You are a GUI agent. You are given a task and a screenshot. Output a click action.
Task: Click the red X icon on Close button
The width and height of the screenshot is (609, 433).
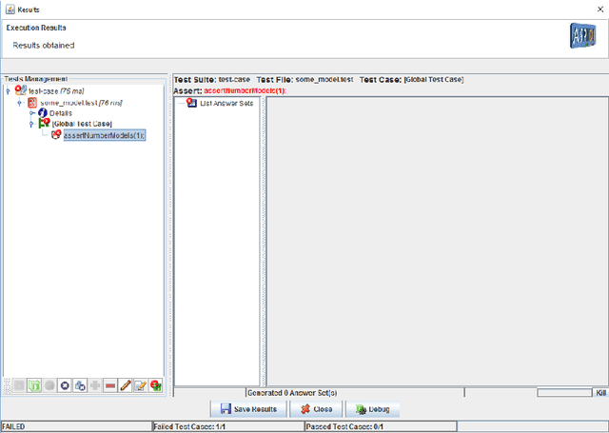[305, 409]
